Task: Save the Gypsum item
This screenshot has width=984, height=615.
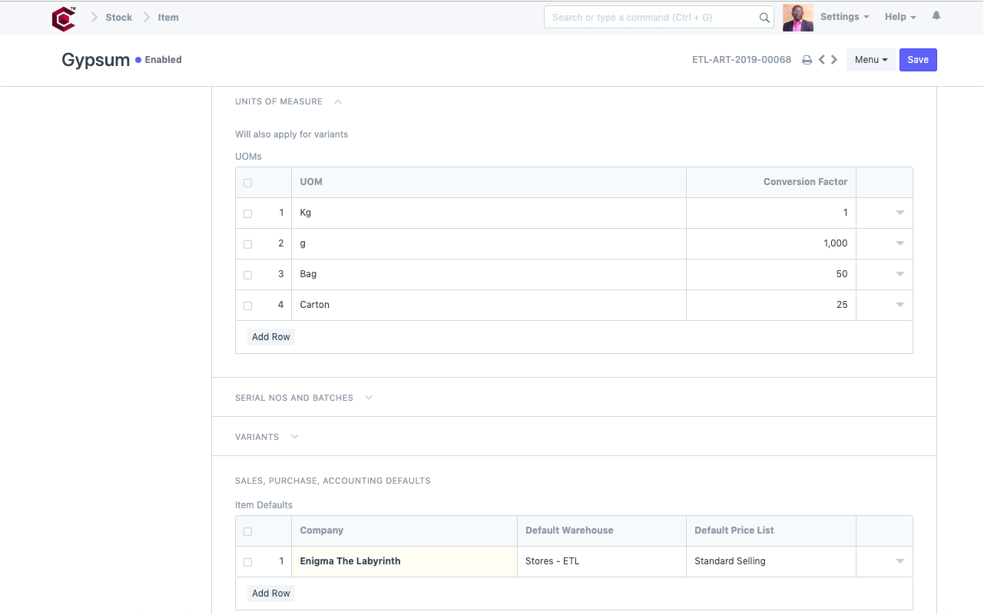Action: pos(918,59)
